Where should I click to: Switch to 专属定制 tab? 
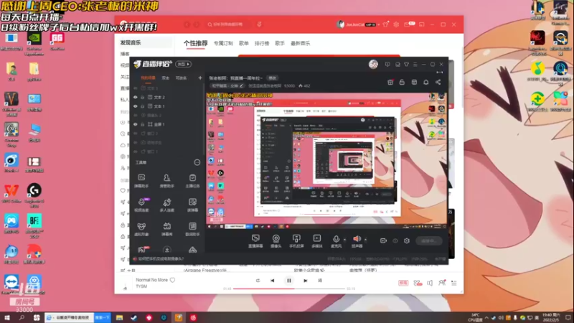coord(223,43)
